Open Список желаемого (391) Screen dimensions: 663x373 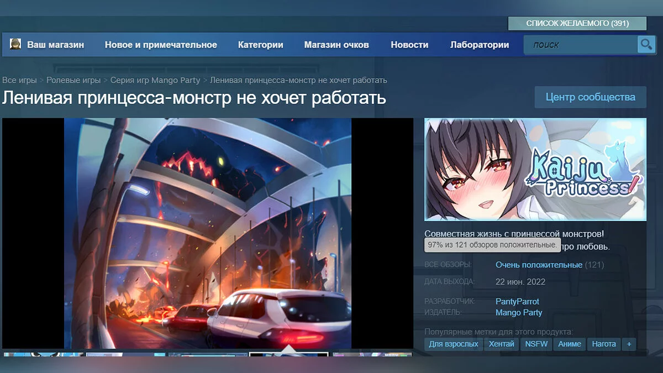(577, 23)
